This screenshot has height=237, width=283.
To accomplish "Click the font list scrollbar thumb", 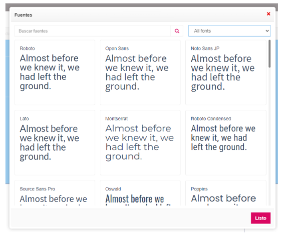I will [269, 53].
